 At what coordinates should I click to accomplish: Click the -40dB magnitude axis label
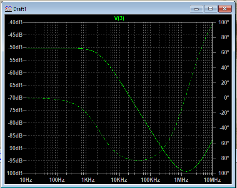[x=15, y=22]
